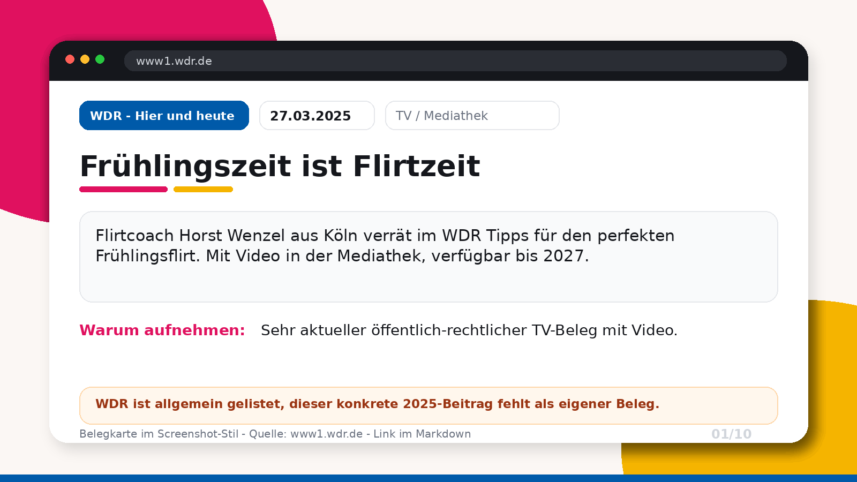Click the yellow minimize window dot
Image resolution: width=857 pixels, height=482 pixels.
point(85,59)
